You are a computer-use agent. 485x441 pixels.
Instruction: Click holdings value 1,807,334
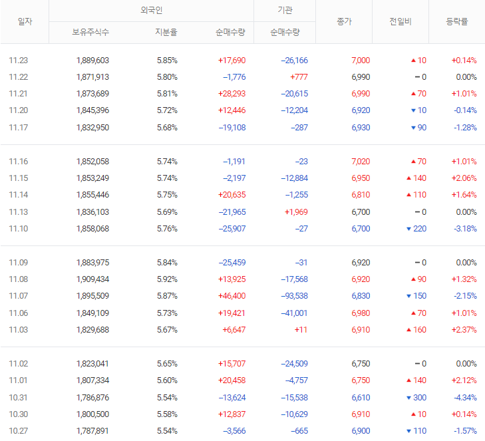[x=92, y=380]
